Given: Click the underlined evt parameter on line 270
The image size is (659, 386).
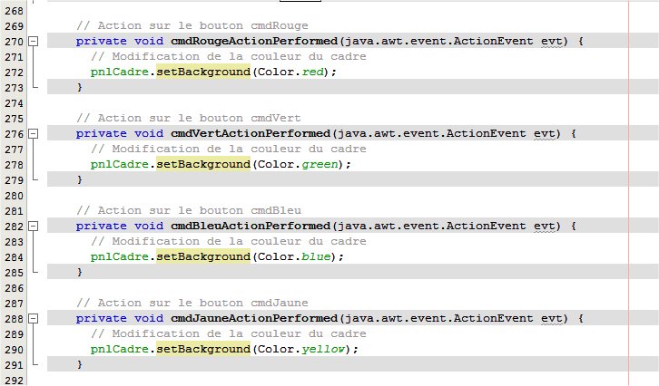Looking at the screenshot, I should pyautogui.click(x=551, y=42).
